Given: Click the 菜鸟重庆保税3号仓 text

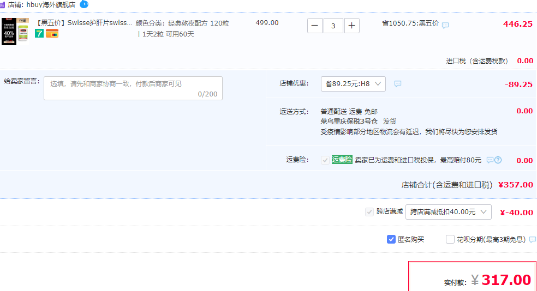Looking at the screenshot, I should click(x=349, y=122).
